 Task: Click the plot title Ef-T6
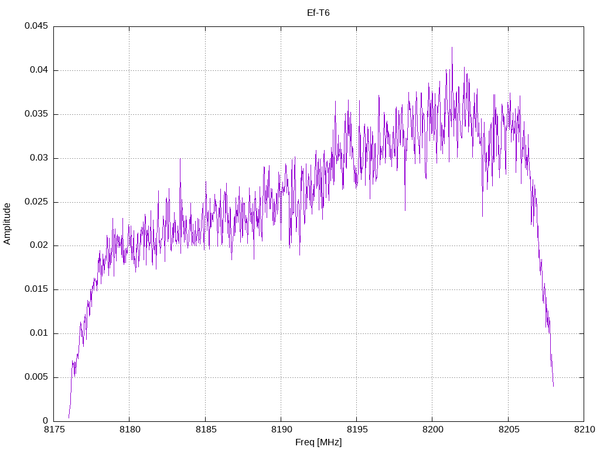(x=318, y=13)
